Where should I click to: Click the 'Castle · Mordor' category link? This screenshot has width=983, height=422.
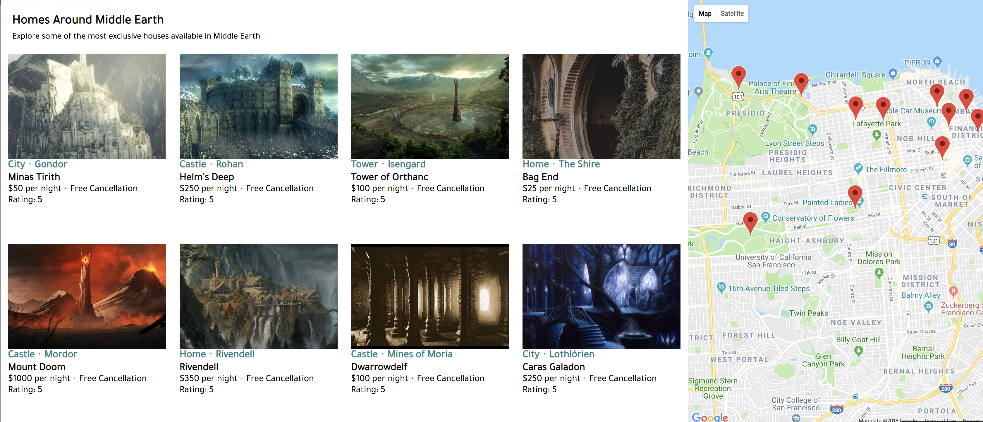(x=43, y=354)
